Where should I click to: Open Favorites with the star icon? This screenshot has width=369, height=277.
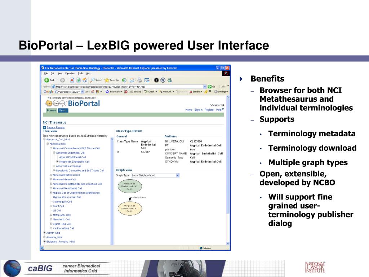[x=112, y=80]
